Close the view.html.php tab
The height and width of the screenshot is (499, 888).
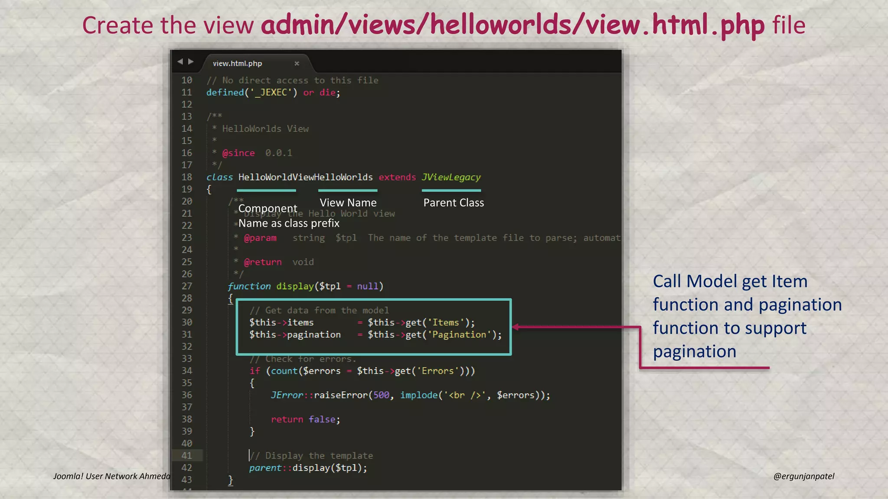coord(297,64)
